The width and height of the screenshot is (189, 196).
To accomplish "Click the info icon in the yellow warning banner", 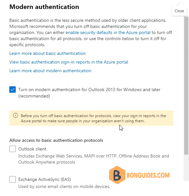I will 15,115.
